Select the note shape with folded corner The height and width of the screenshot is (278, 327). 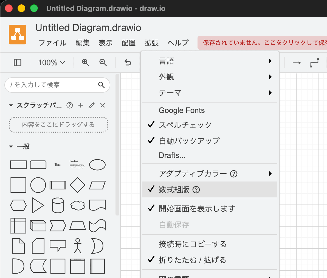(x=18, y=246)
